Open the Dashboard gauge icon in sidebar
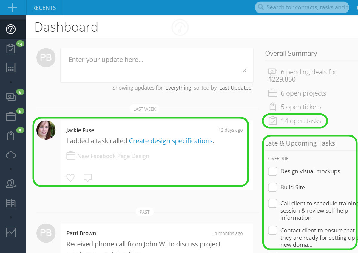358x253 pixels. pos(11,29)
